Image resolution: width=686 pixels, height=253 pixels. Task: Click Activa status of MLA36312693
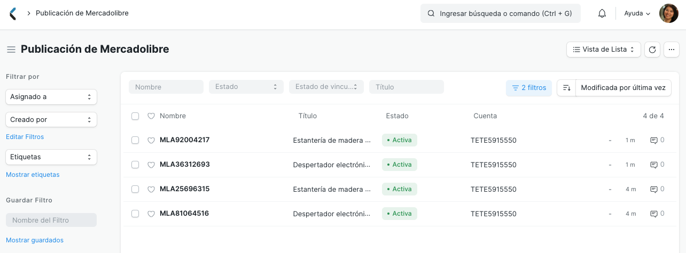point(400,165)
